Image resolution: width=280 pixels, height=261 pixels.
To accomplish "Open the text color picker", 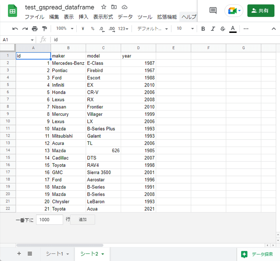I will 233,29.
